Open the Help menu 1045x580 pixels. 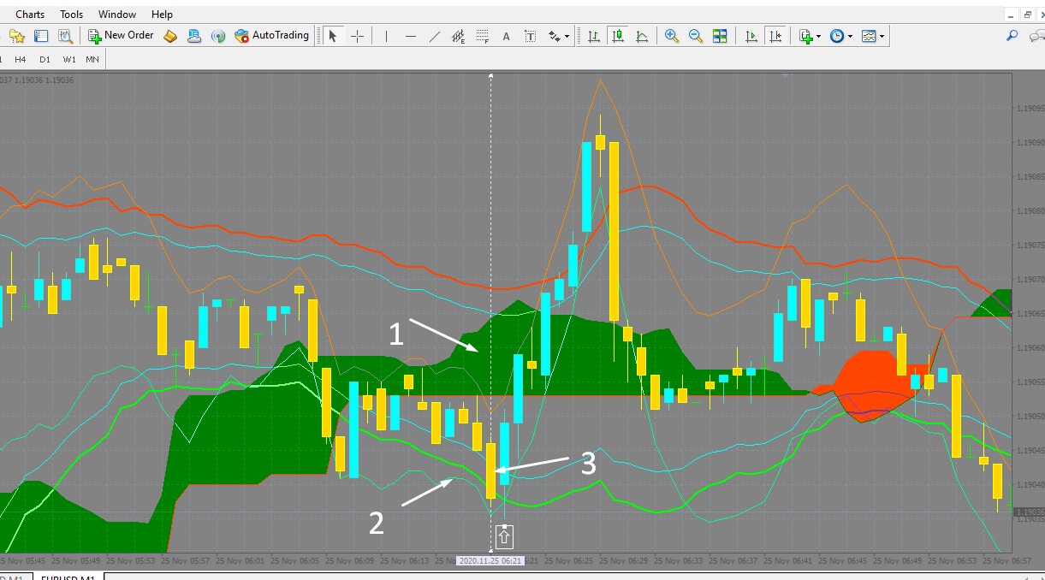click(x=162, y=14)
